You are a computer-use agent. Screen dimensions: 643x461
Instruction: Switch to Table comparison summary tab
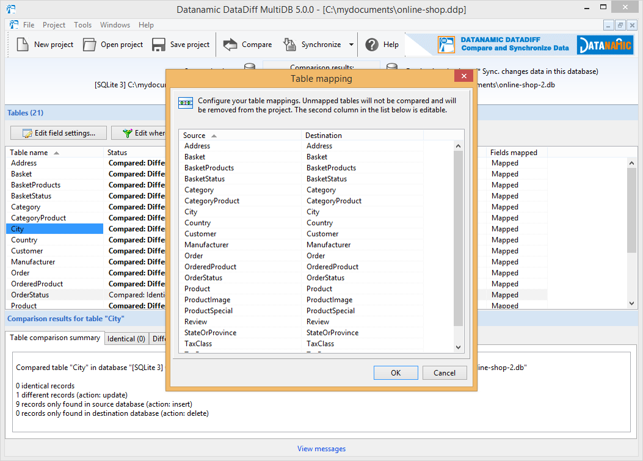(x=55, y=338)
